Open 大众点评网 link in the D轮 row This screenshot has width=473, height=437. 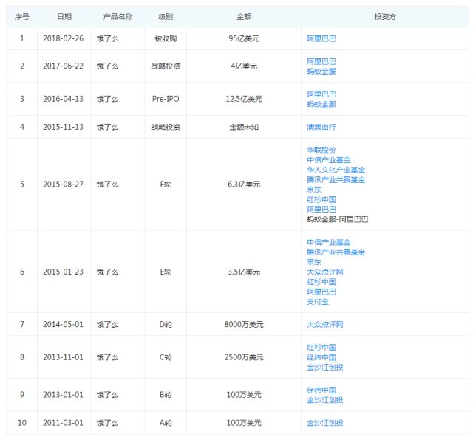coord(325,325)
